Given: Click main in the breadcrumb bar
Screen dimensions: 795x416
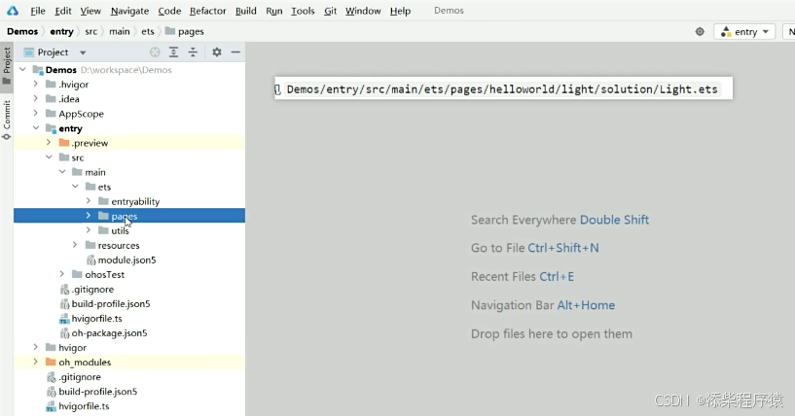Looking at the screenshot, I should (119, 31).
